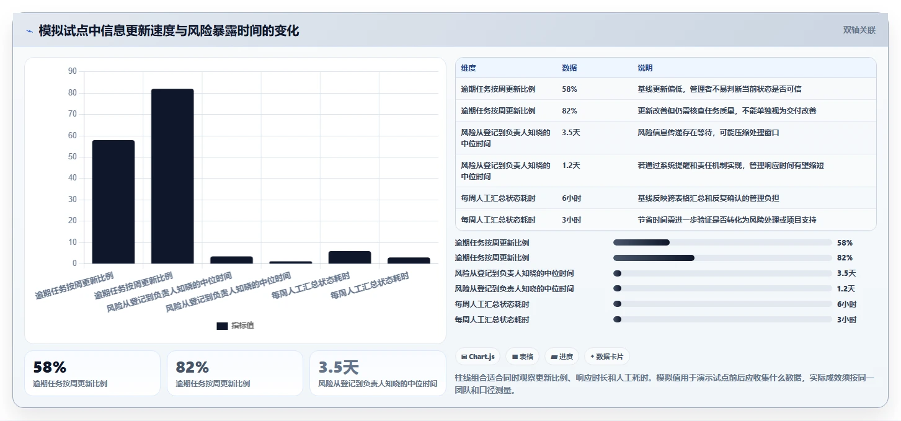
Task: Select the Chart.js chip
Action: coord(478,357)
